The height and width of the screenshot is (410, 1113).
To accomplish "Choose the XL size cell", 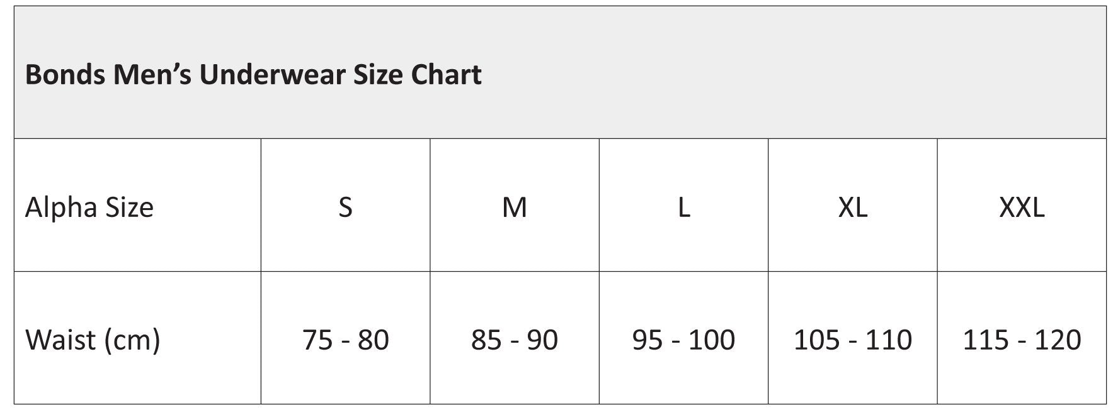I will 852,208.
